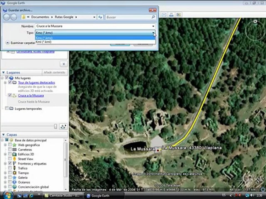The height and width of the screenshot is (199, 266).
Task: Click the route icon beside Cruce a la Mussara
Action: tap(15, 96)
